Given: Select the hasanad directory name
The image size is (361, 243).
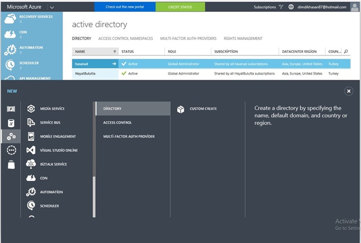Looking at the screenshot, I should 81,64.
